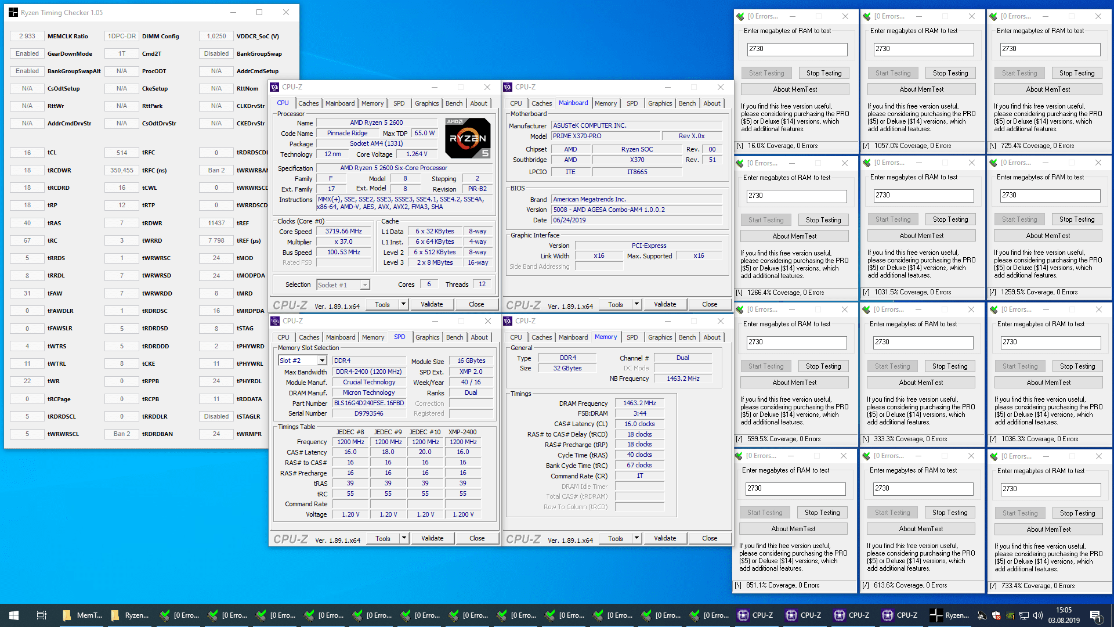Click Validate in CPU-Z CPU window
This screenshot has width=1114, height=627.
[x=432, y=304]
